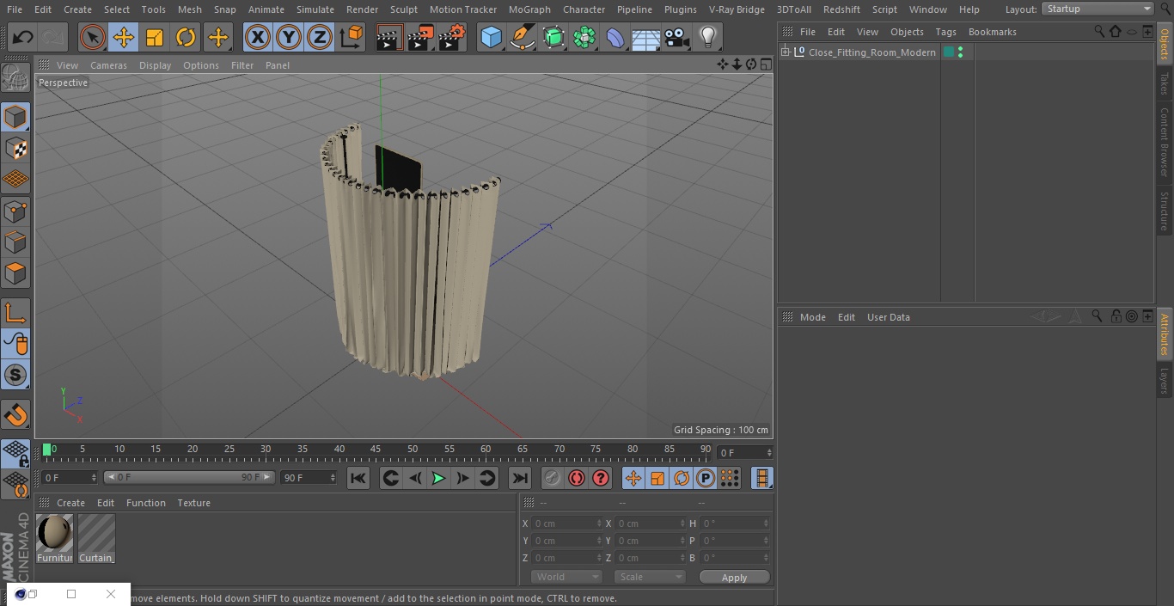
Task: Open render settings clapperboard with gear
Action: pyautogui.click(x=452, y=38)
